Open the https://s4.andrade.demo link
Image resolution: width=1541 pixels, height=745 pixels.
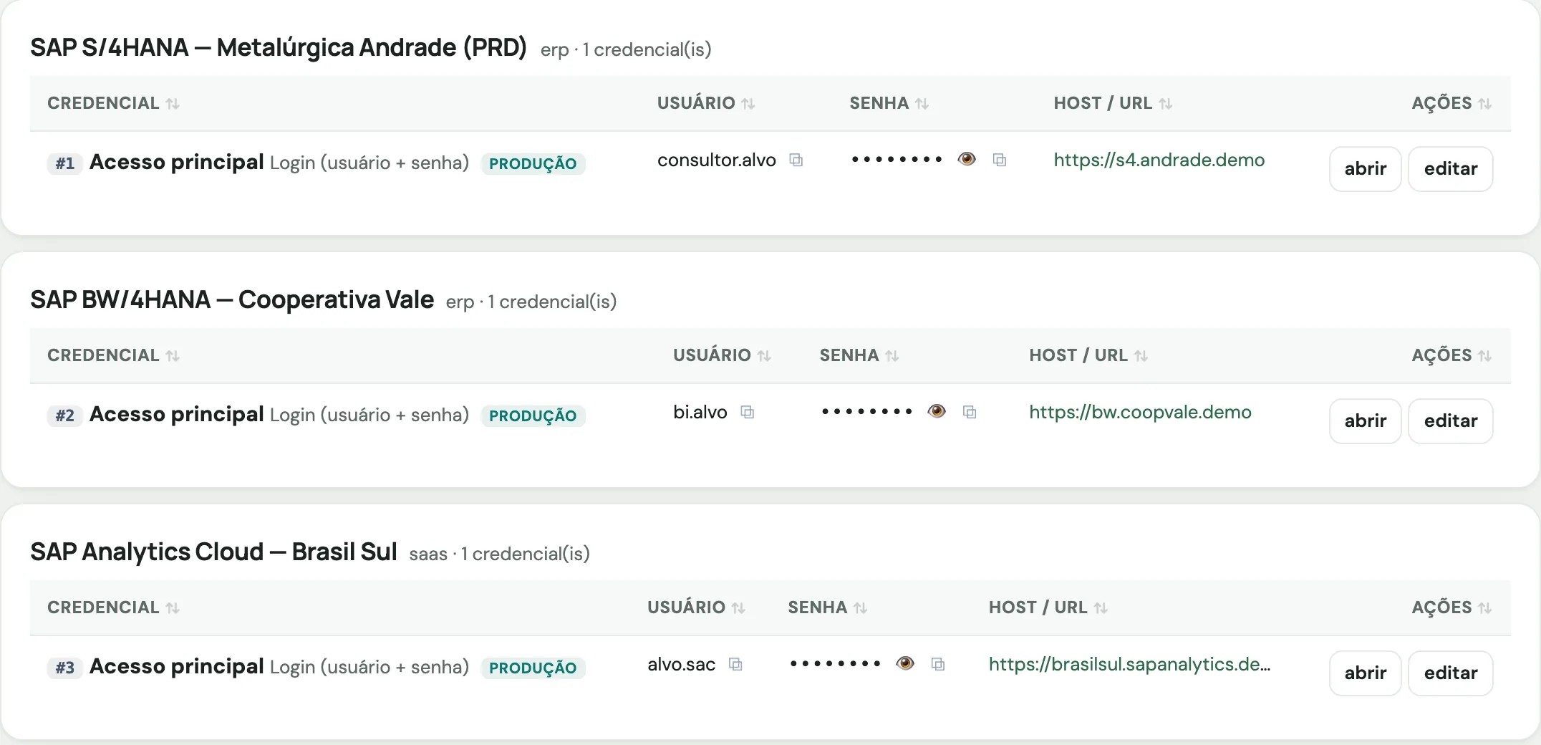pos(1159,160)
